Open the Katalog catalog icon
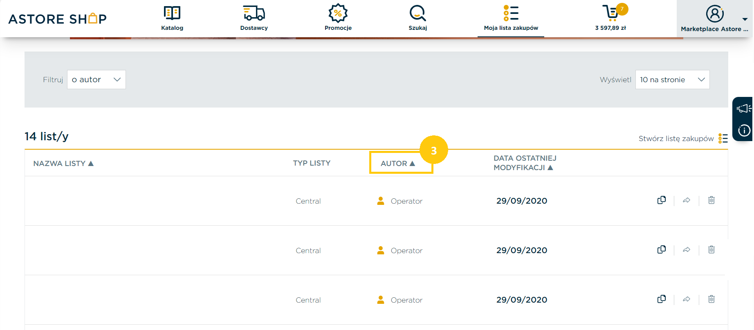754x330 pixels. pyautogui.click(x=172, y=13)
